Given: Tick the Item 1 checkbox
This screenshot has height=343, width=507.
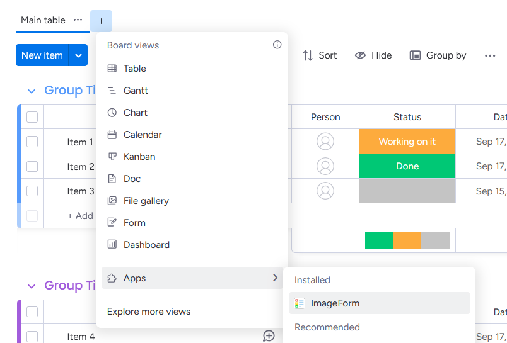Looking at the screenshot, I should click(x=32, y=142).
